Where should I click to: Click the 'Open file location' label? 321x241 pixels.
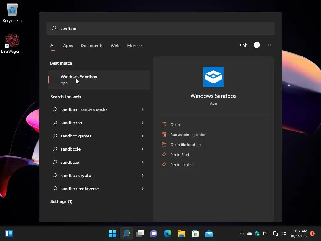186,145
